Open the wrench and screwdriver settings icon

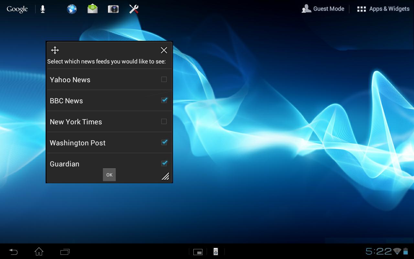[x=134, y=9]
